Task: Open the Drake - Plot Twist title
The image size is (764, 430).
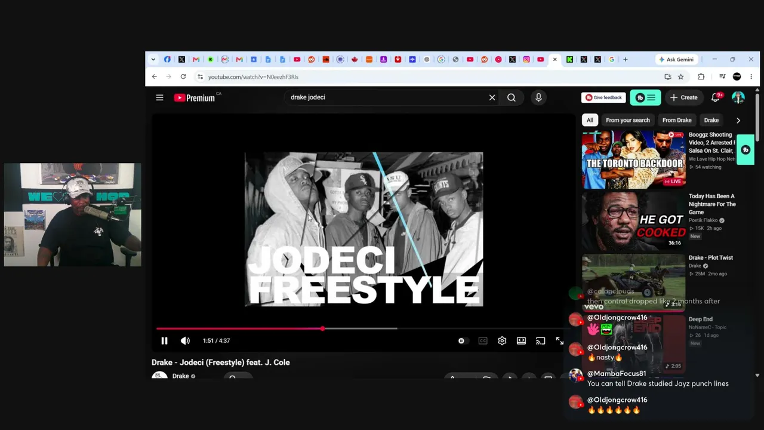Action: pyautogui.click(x=711, y=257)
